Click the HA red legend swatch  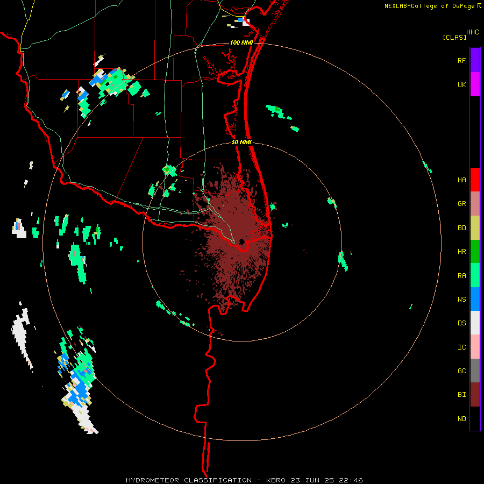475,180
